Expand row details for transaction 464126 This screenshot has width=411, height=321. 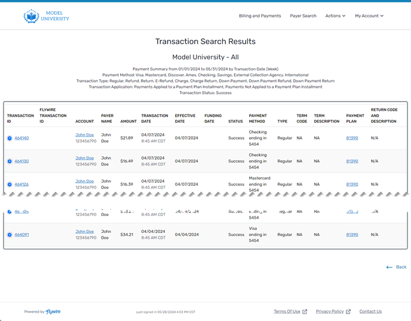point(9,184)
